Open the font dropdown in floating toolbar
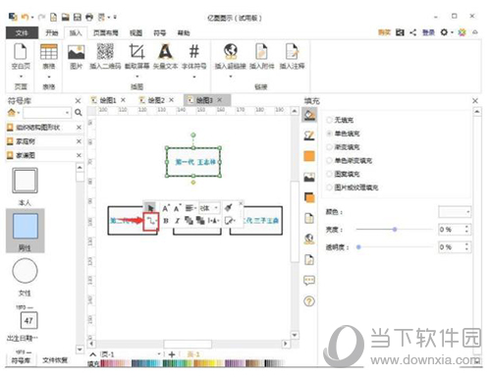The height and width of the screenshot is (378, 491). pos(216,208)
